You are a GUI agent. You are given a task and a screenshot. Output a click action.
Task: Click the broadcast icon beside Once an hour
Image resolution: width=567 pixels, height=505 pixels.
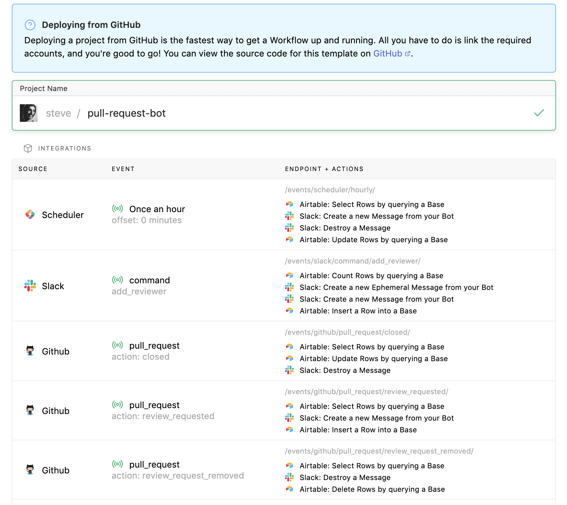[x=118, y=209]
